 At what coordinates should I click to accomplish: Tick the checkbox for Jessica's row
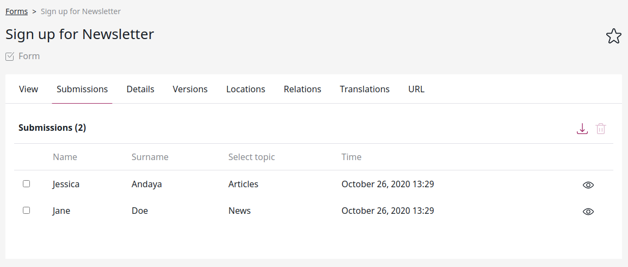(27, 184)
